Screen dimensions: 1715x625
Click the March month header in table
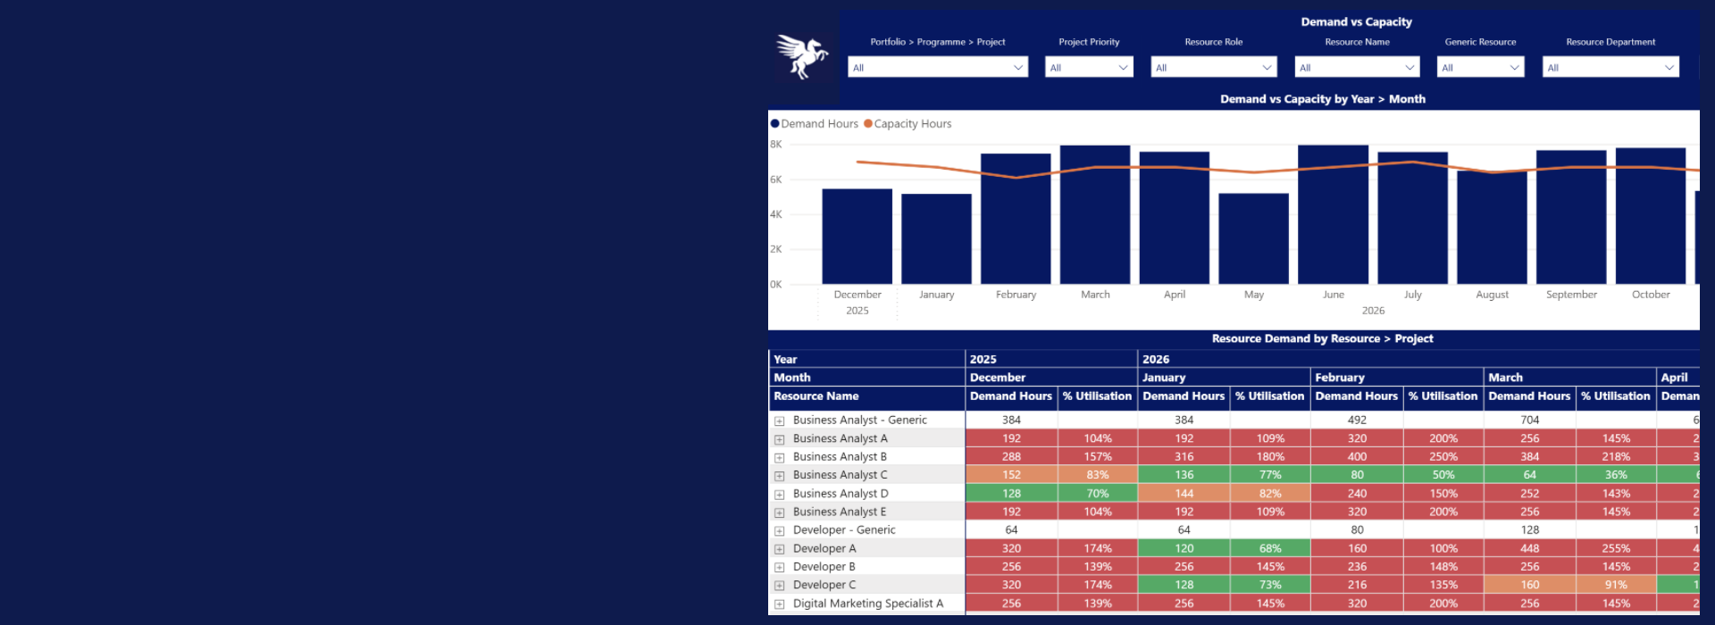click(x=1570, y=378)
